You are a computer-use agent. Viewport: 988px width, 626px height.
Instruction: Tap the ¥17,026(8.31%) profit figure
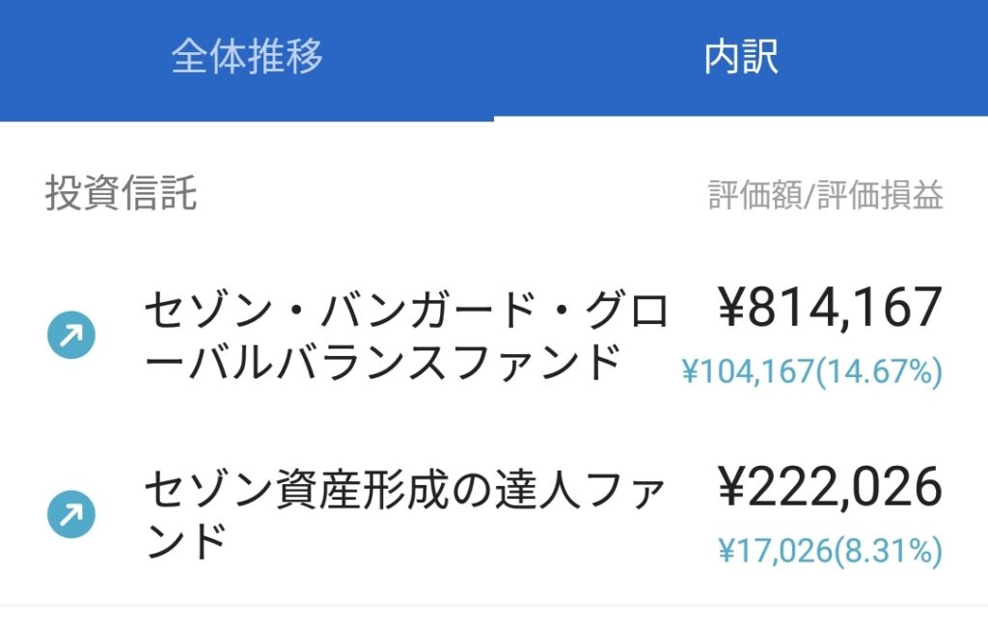(831, 551)
